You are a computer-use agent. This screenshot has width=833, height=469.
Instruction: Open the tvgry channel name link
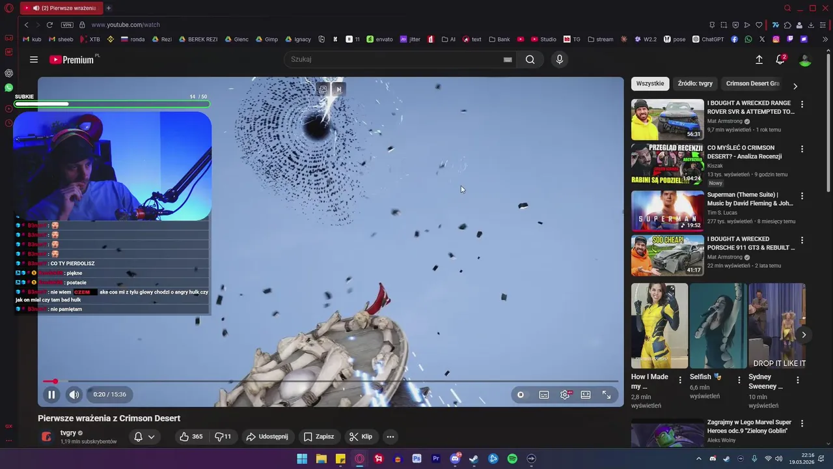pos(68,433)
